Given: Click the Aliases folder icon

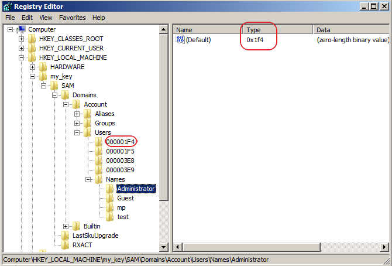Looking at the screenshot, I should point(88,114).
